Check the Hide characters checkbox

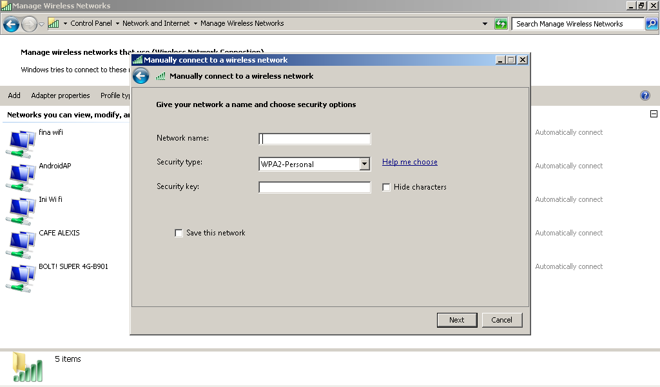[x=386, y=187]
